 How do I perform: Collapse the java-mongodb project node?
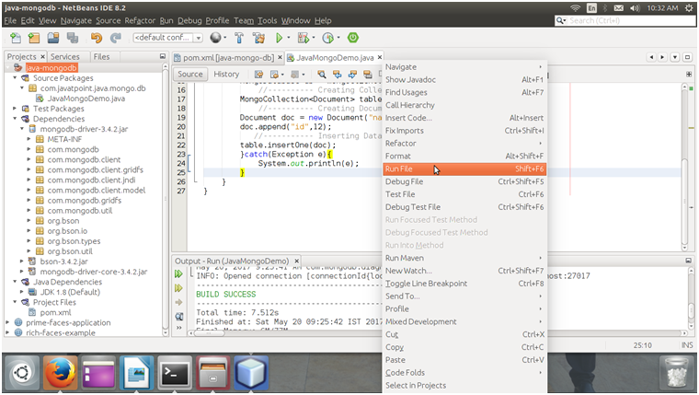point(7,68)
